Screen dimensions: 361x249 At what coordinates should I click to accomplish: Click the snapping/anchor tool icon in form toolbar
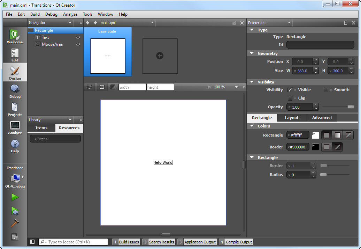click(89, 87)
